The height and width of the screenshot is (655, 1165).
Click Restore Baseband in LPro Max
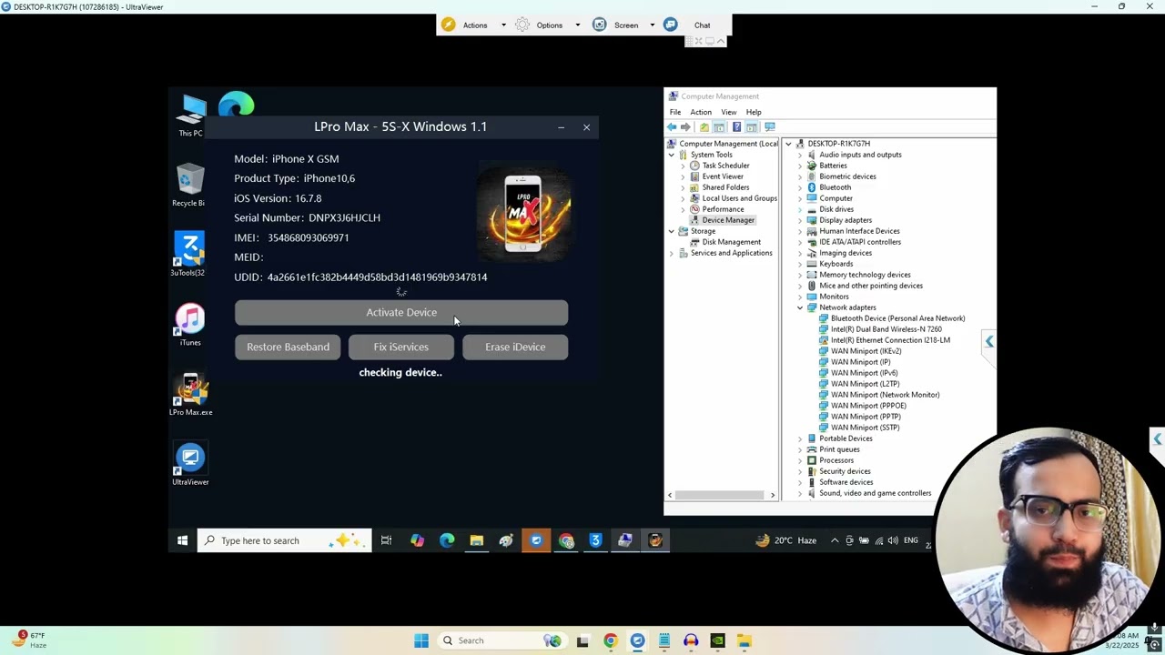click(x=288, y=347)
